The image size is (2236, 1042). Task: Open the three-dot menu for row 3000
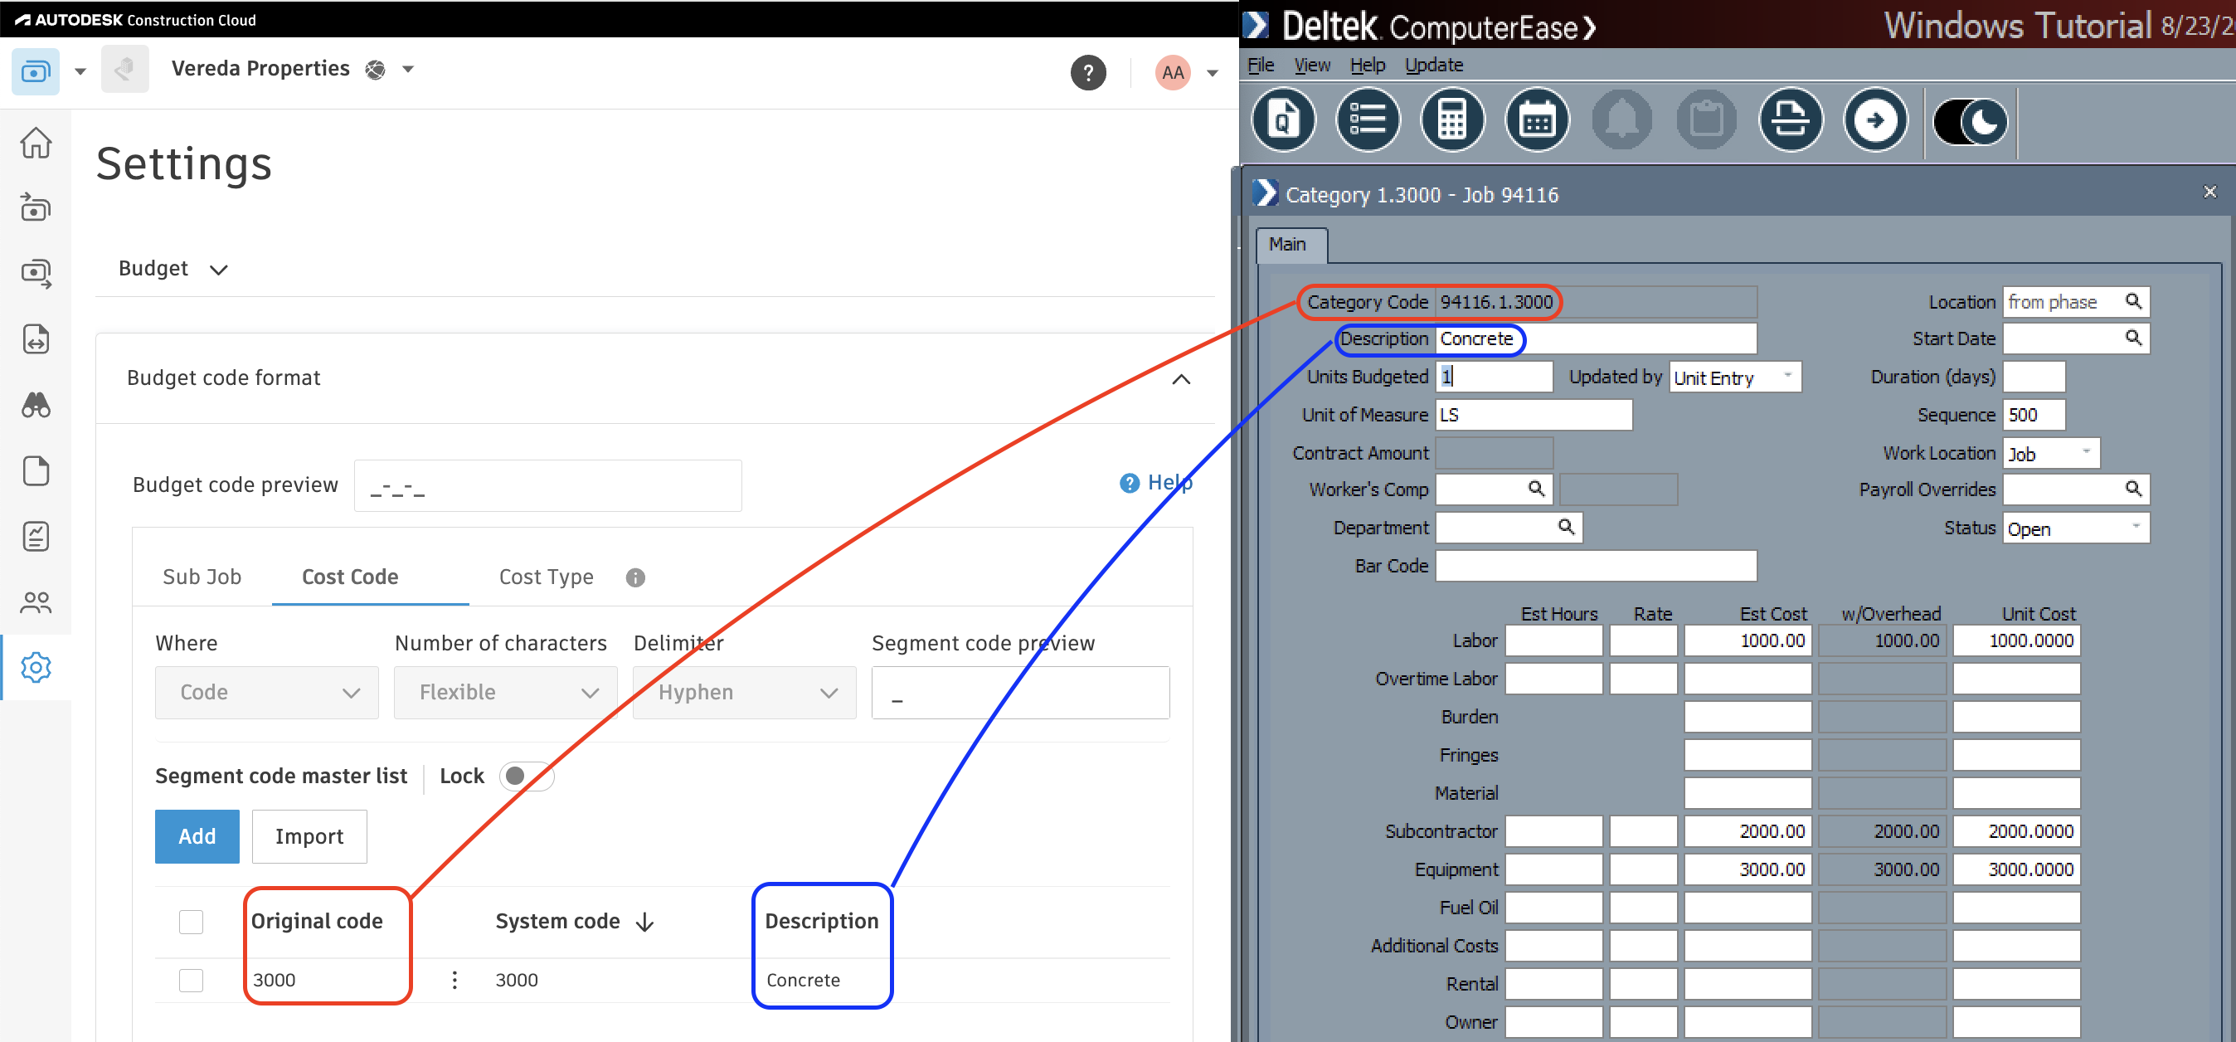coord(454,981)
